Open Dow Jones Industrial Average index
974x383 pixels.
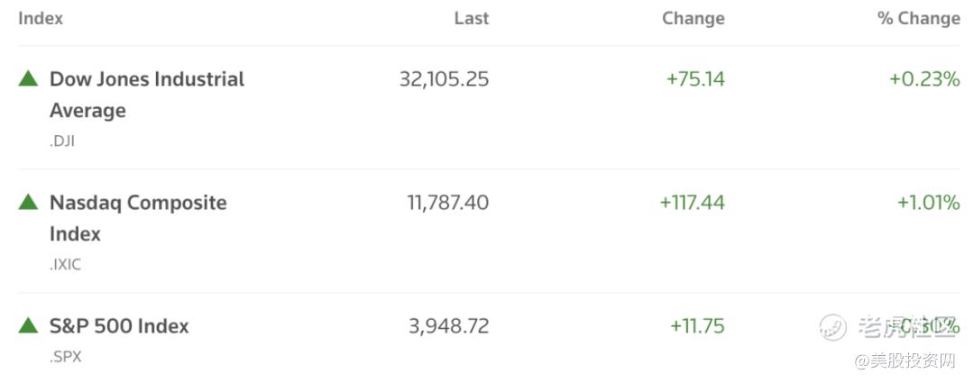(147, 95)
